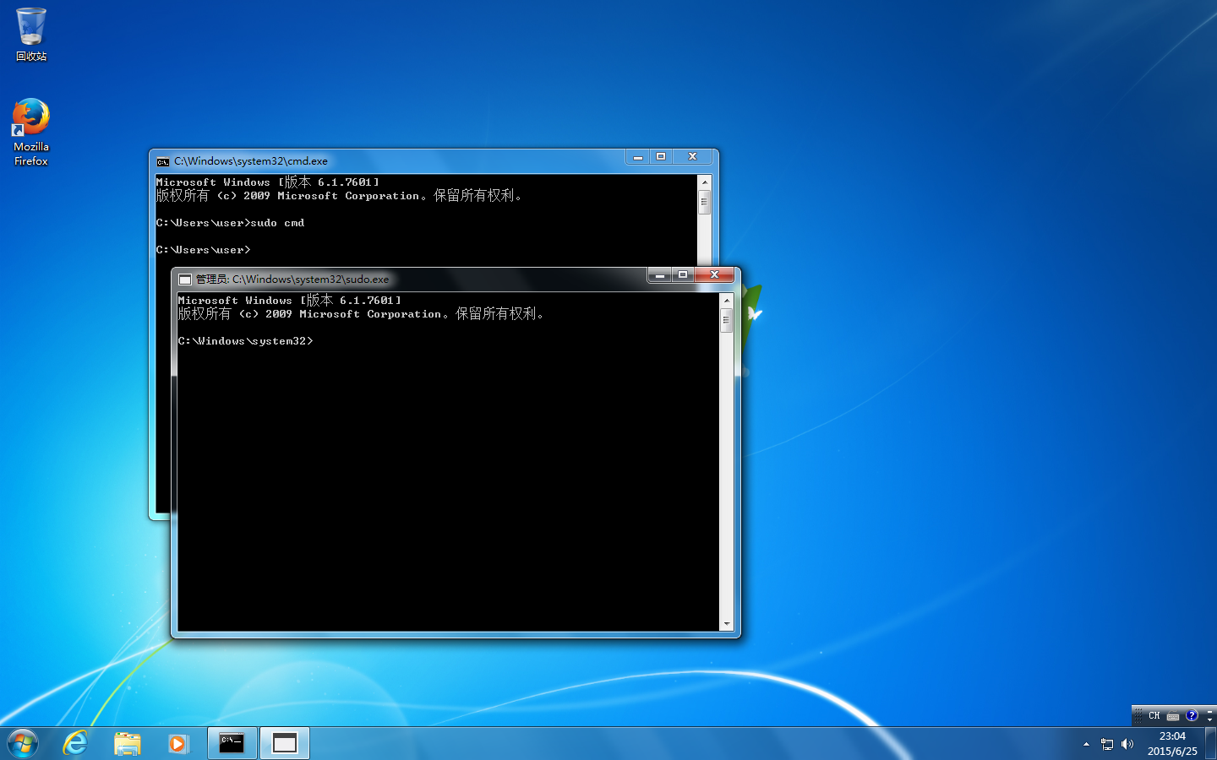Open Windows Explorer folder taskbar icon
Viewport: 1217px width, 760px height.
pos(128,743)
